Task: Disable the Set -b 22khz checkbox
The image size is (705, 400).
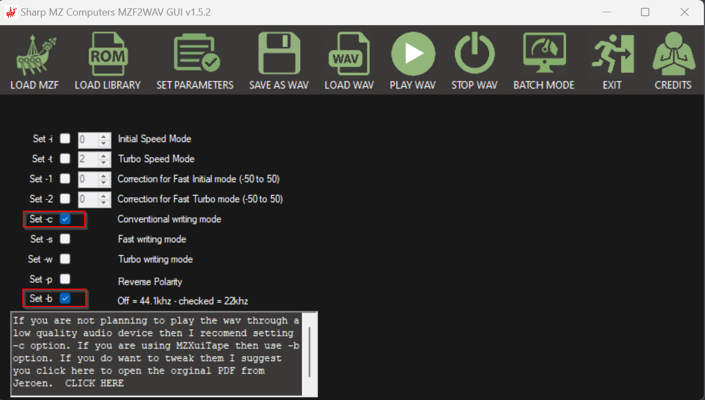Action: (x=65, y=299)
